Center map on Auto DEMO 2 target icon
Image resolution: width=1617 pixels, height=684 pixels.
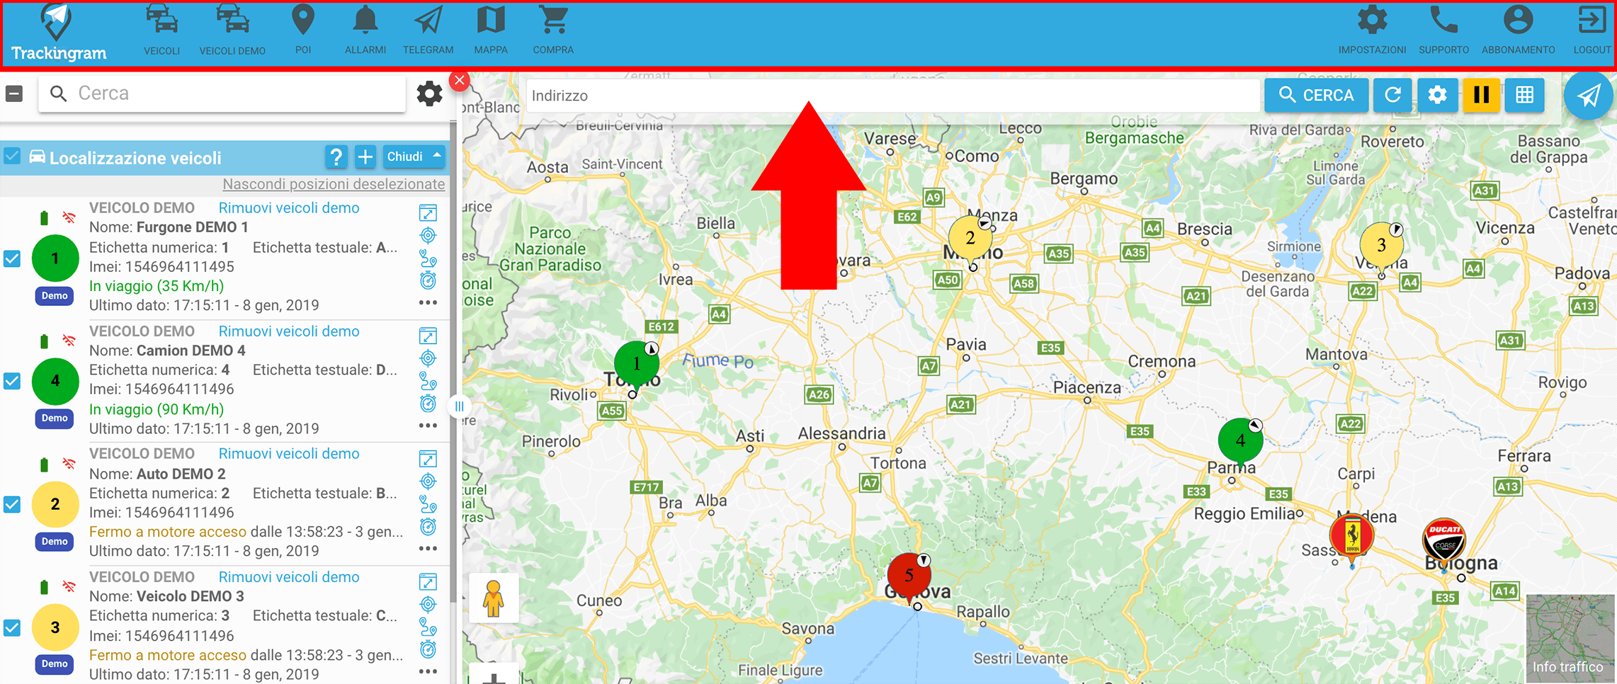(x=428, y=481)
